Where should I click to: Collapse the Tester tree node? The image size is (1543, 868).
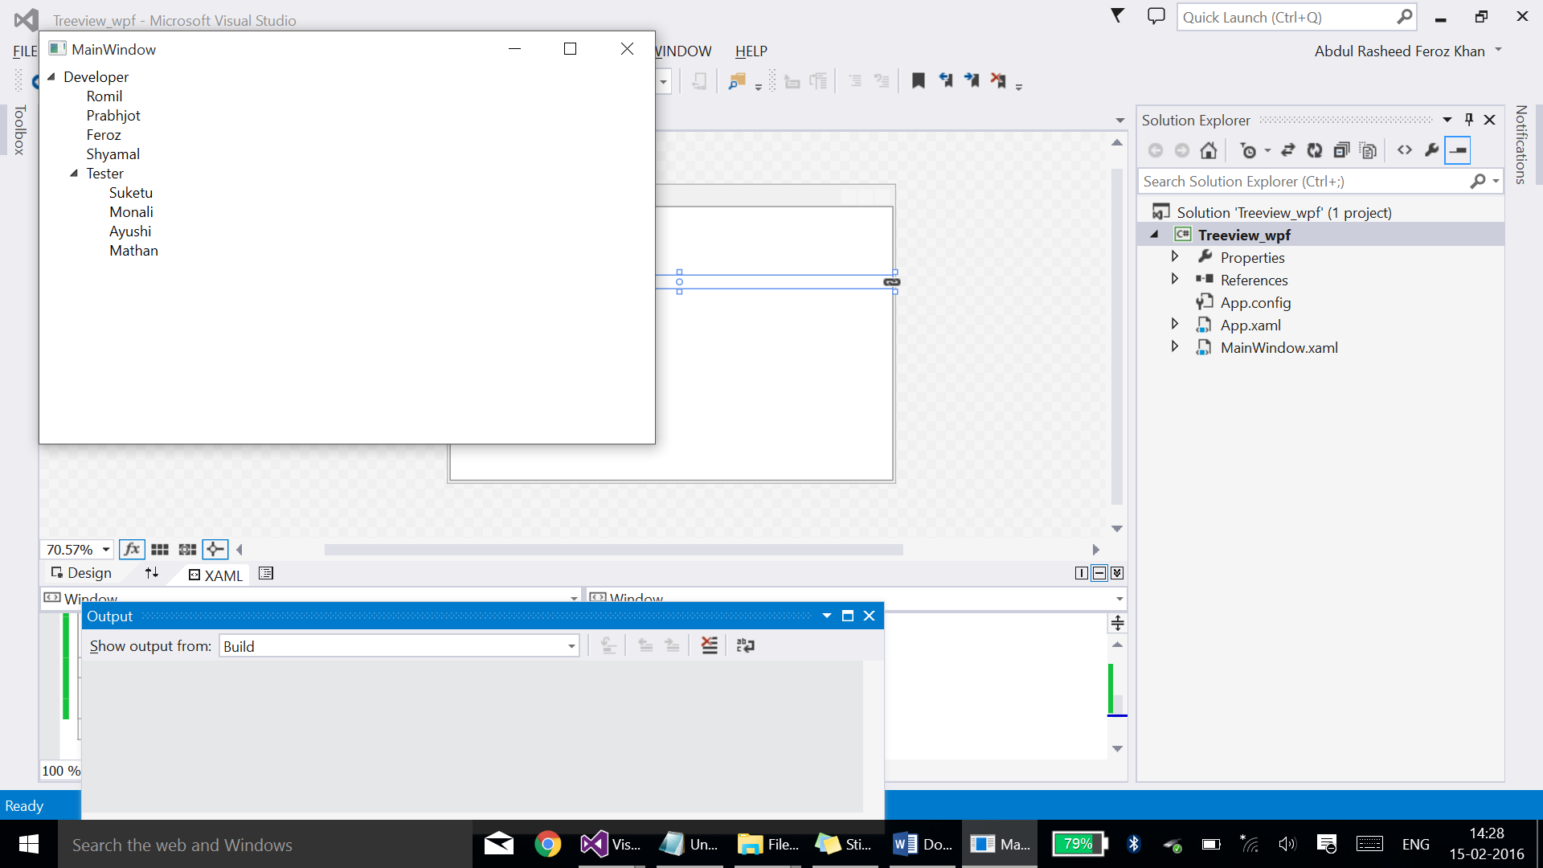(74, 173)
